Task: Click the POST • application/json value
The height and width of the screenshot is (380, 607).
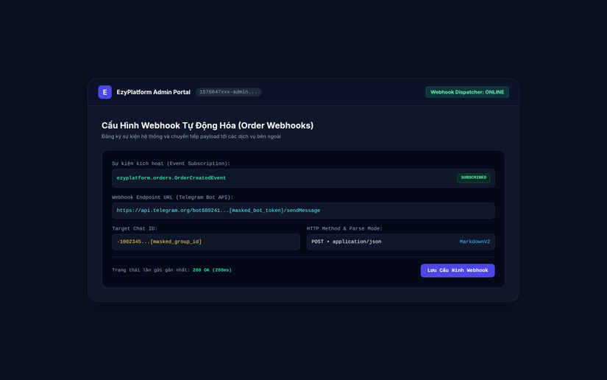Action: (x=346, y=242)
